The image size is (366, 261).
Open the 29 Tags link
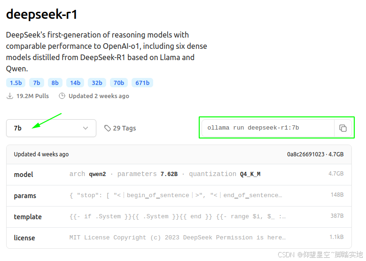tap(120, 128)
